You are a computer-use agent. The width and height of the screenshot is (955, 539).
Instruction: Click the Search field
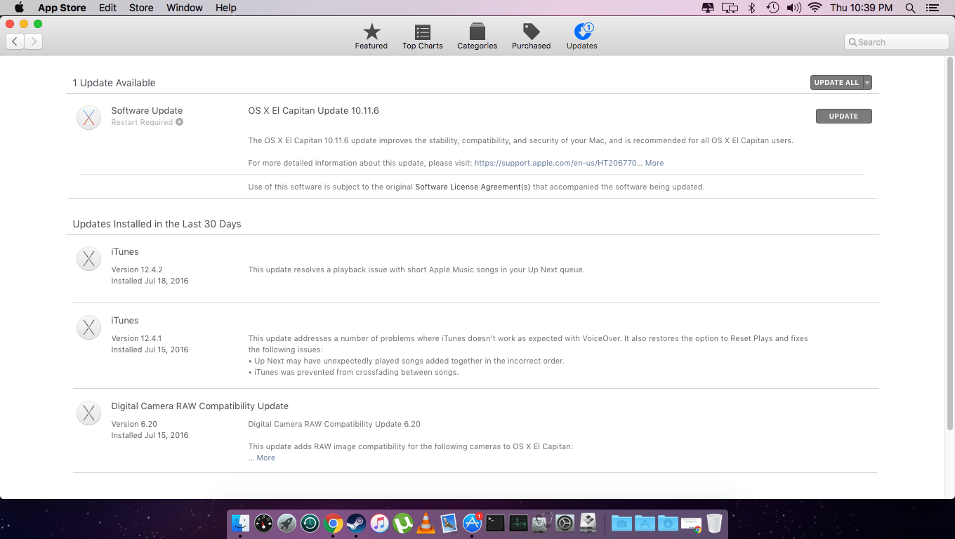(x=897, y=42)
